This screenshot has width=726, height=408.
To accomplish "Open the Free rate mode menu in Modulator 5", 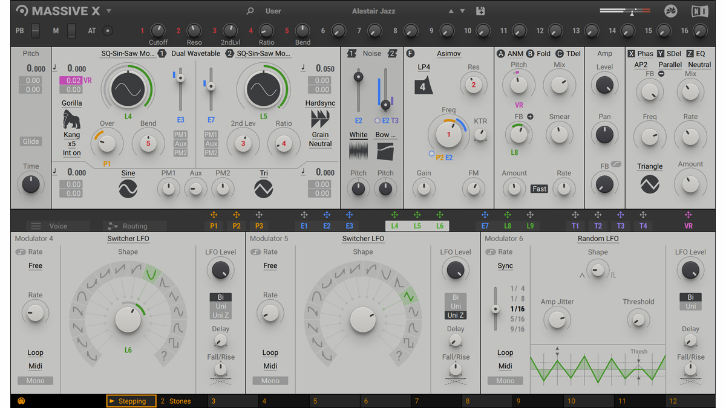I will 270,266.
